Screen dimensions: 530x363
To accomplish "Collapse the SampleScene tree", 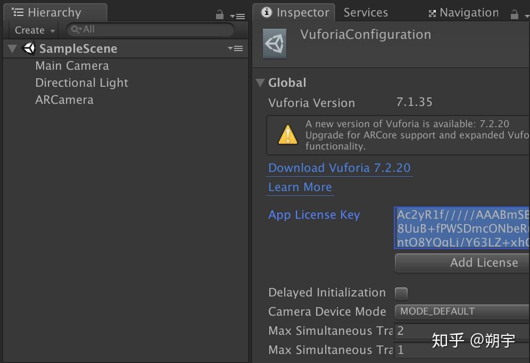I will (x=13, y=49).
